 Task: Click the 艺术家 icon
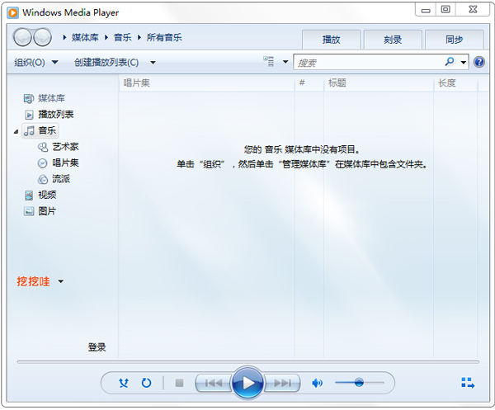pos(43,147)
